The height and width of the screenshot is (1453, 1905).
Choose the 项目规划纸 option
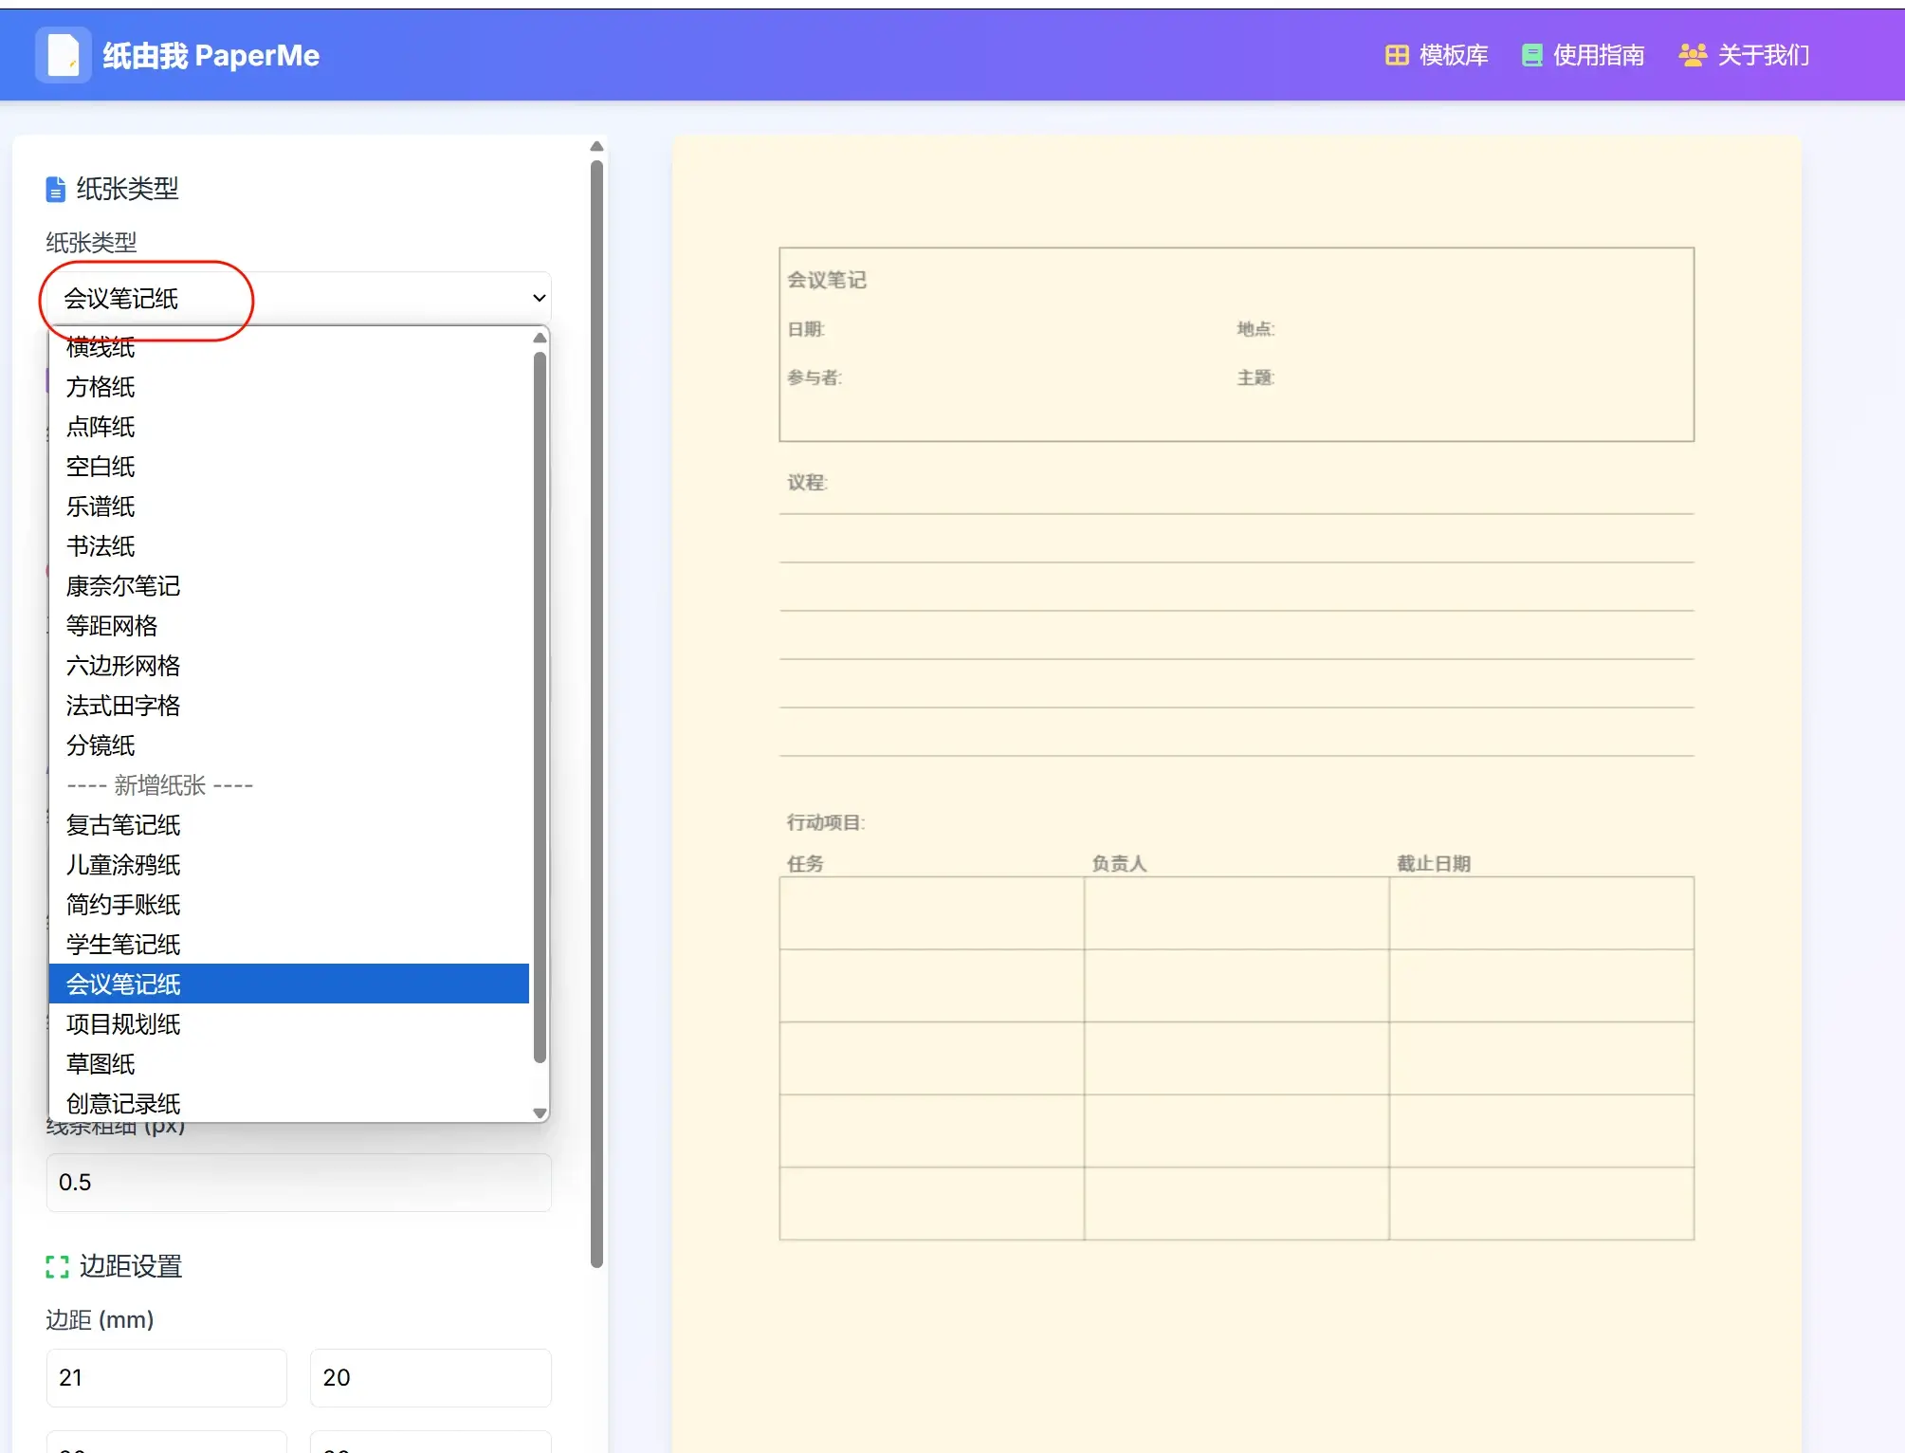[123, 1024]
